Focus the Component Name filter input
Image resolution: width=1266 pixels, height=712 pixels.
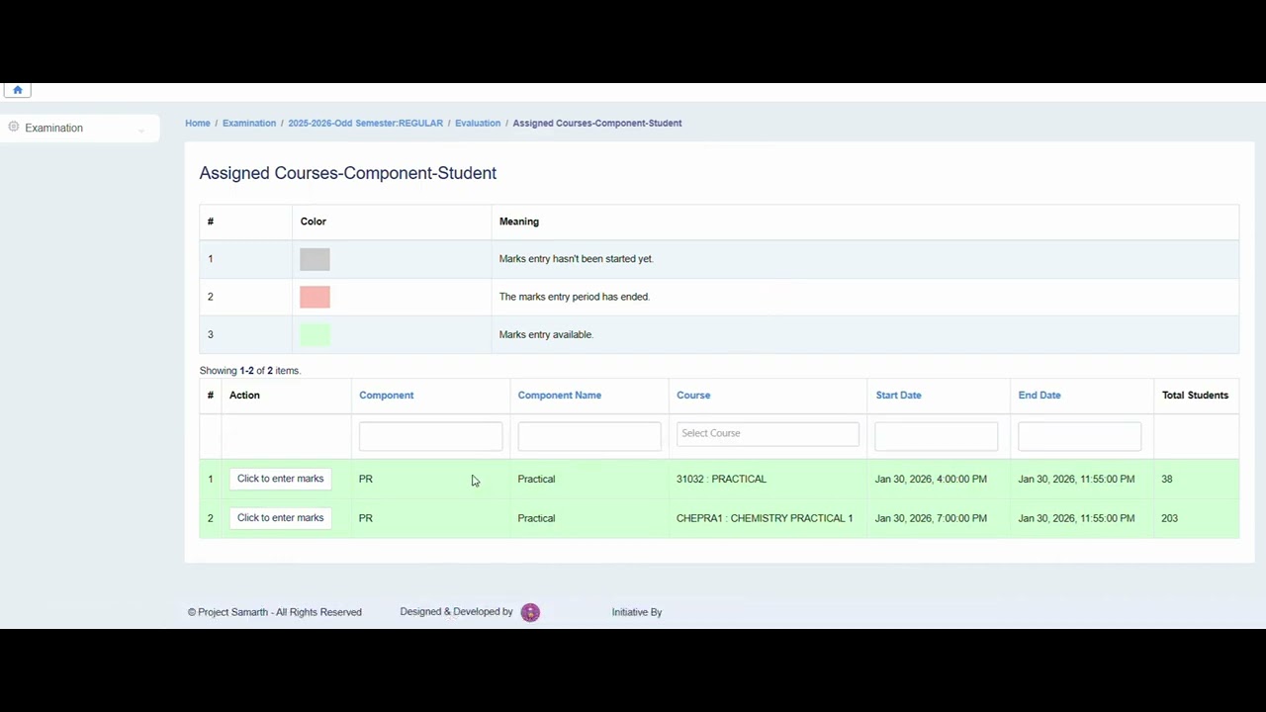589,436
